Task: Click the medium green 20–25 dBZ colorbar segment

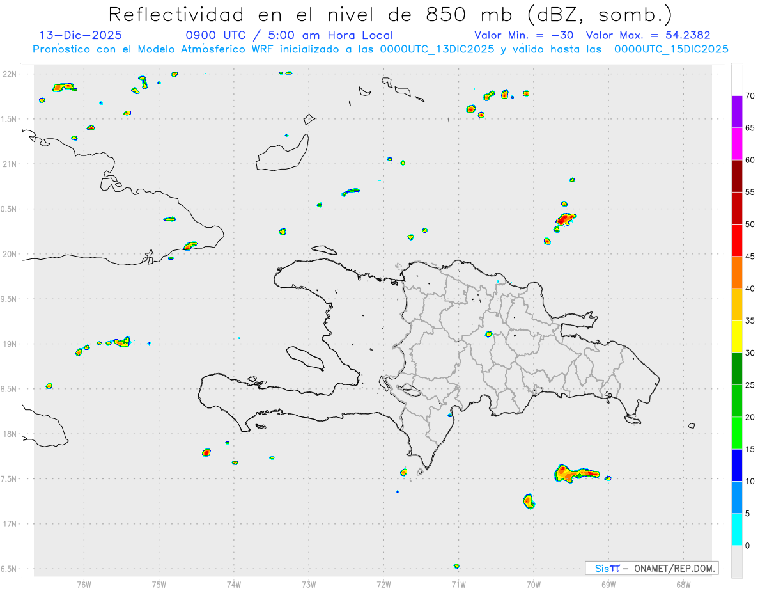Action: coord(737,401)
